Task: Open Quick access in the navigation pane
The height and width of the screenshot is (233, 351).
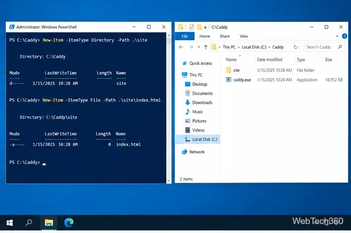Action: click(x=201, y=63)
